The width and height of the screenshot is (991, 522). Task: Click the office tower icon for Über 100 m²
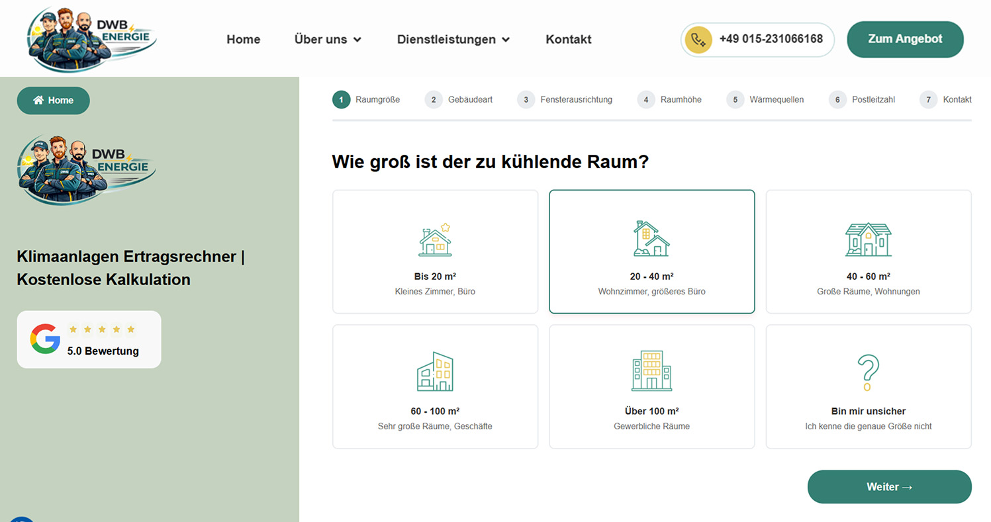click(651, 371)
